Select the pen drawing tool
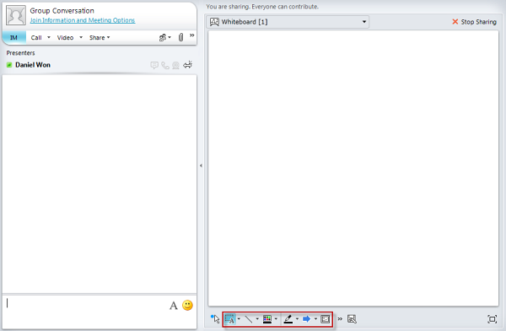506x331 pixels. 288,319
